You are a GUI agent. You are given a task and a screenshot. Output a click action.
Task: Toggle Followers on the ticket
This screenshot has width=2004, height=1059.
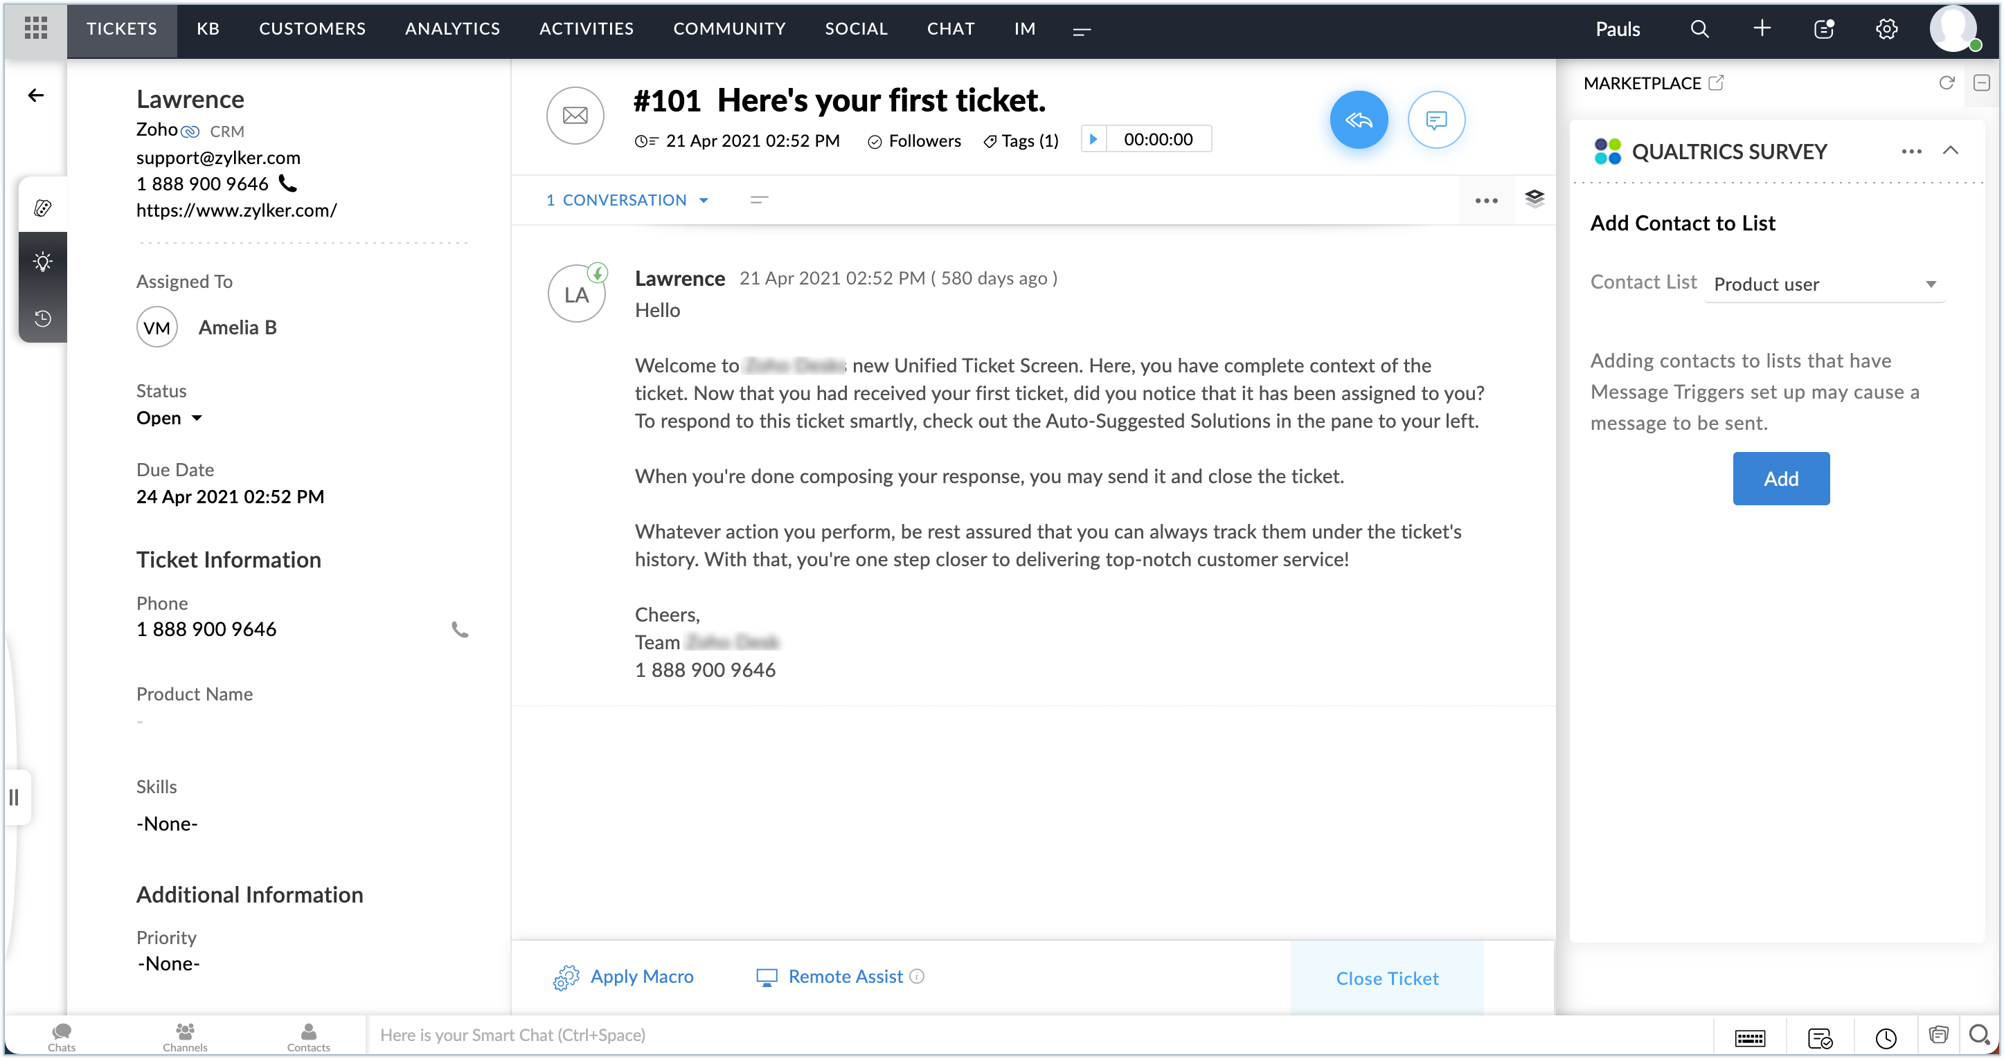[x=914, y=141]
